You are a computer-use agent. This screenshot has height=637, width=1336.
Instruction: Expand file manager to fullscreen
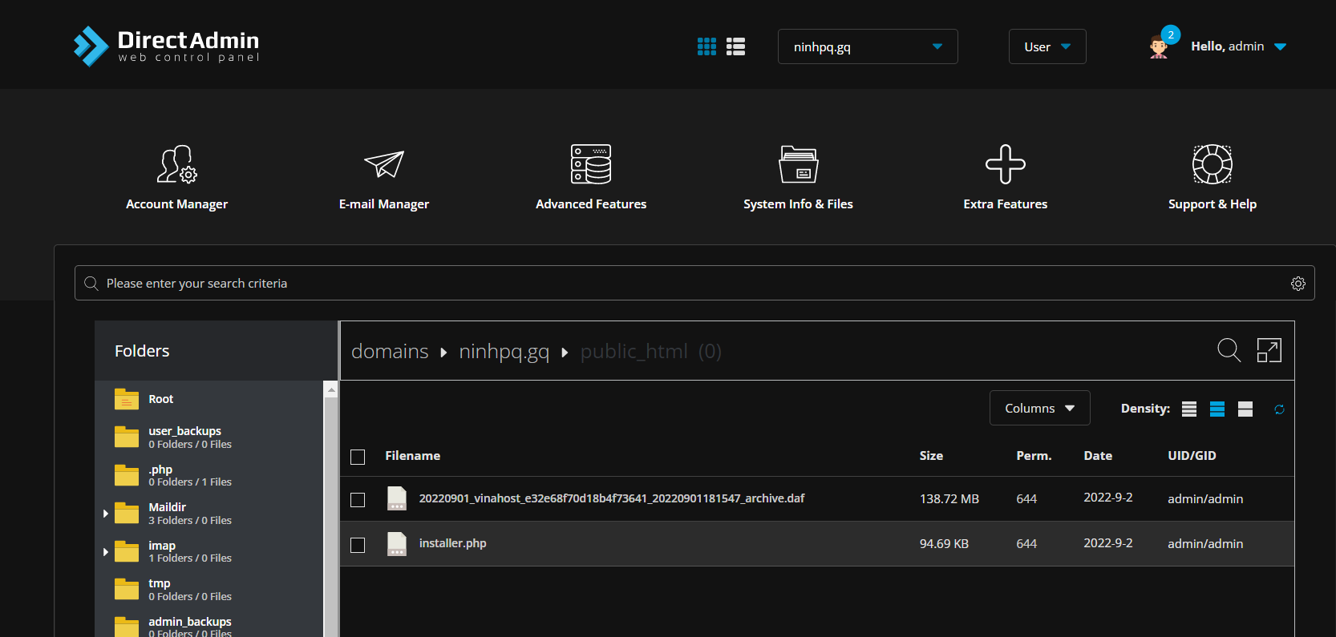[x=1269, y=350]
